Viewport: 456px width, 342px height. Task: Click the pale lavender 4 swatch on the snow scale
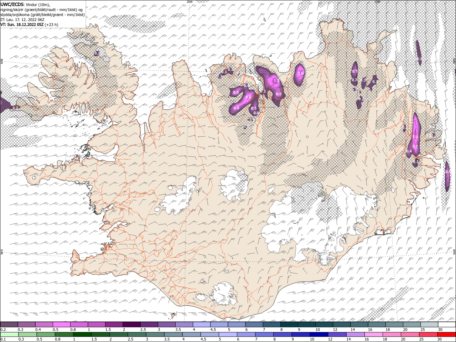[202, 324]
